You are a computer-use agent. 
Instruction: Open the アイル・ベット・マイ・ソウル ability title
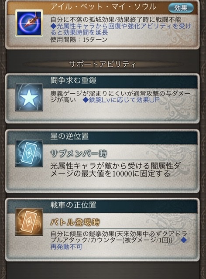point(103,7)
